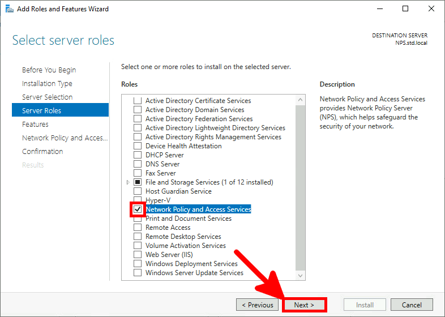The height and width of the screenshot is (317, 445).
Task: Jump to the Features step
Action: [35, 125]
